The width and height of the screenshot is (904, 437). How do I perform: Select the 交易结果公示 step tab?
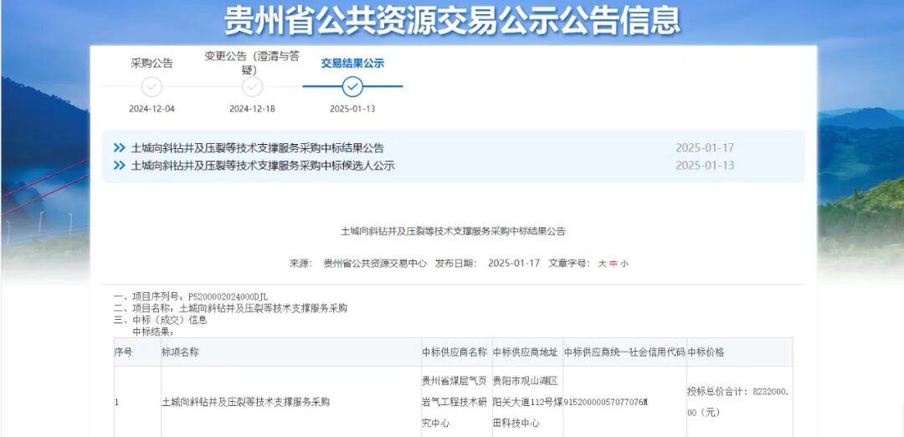352,64
